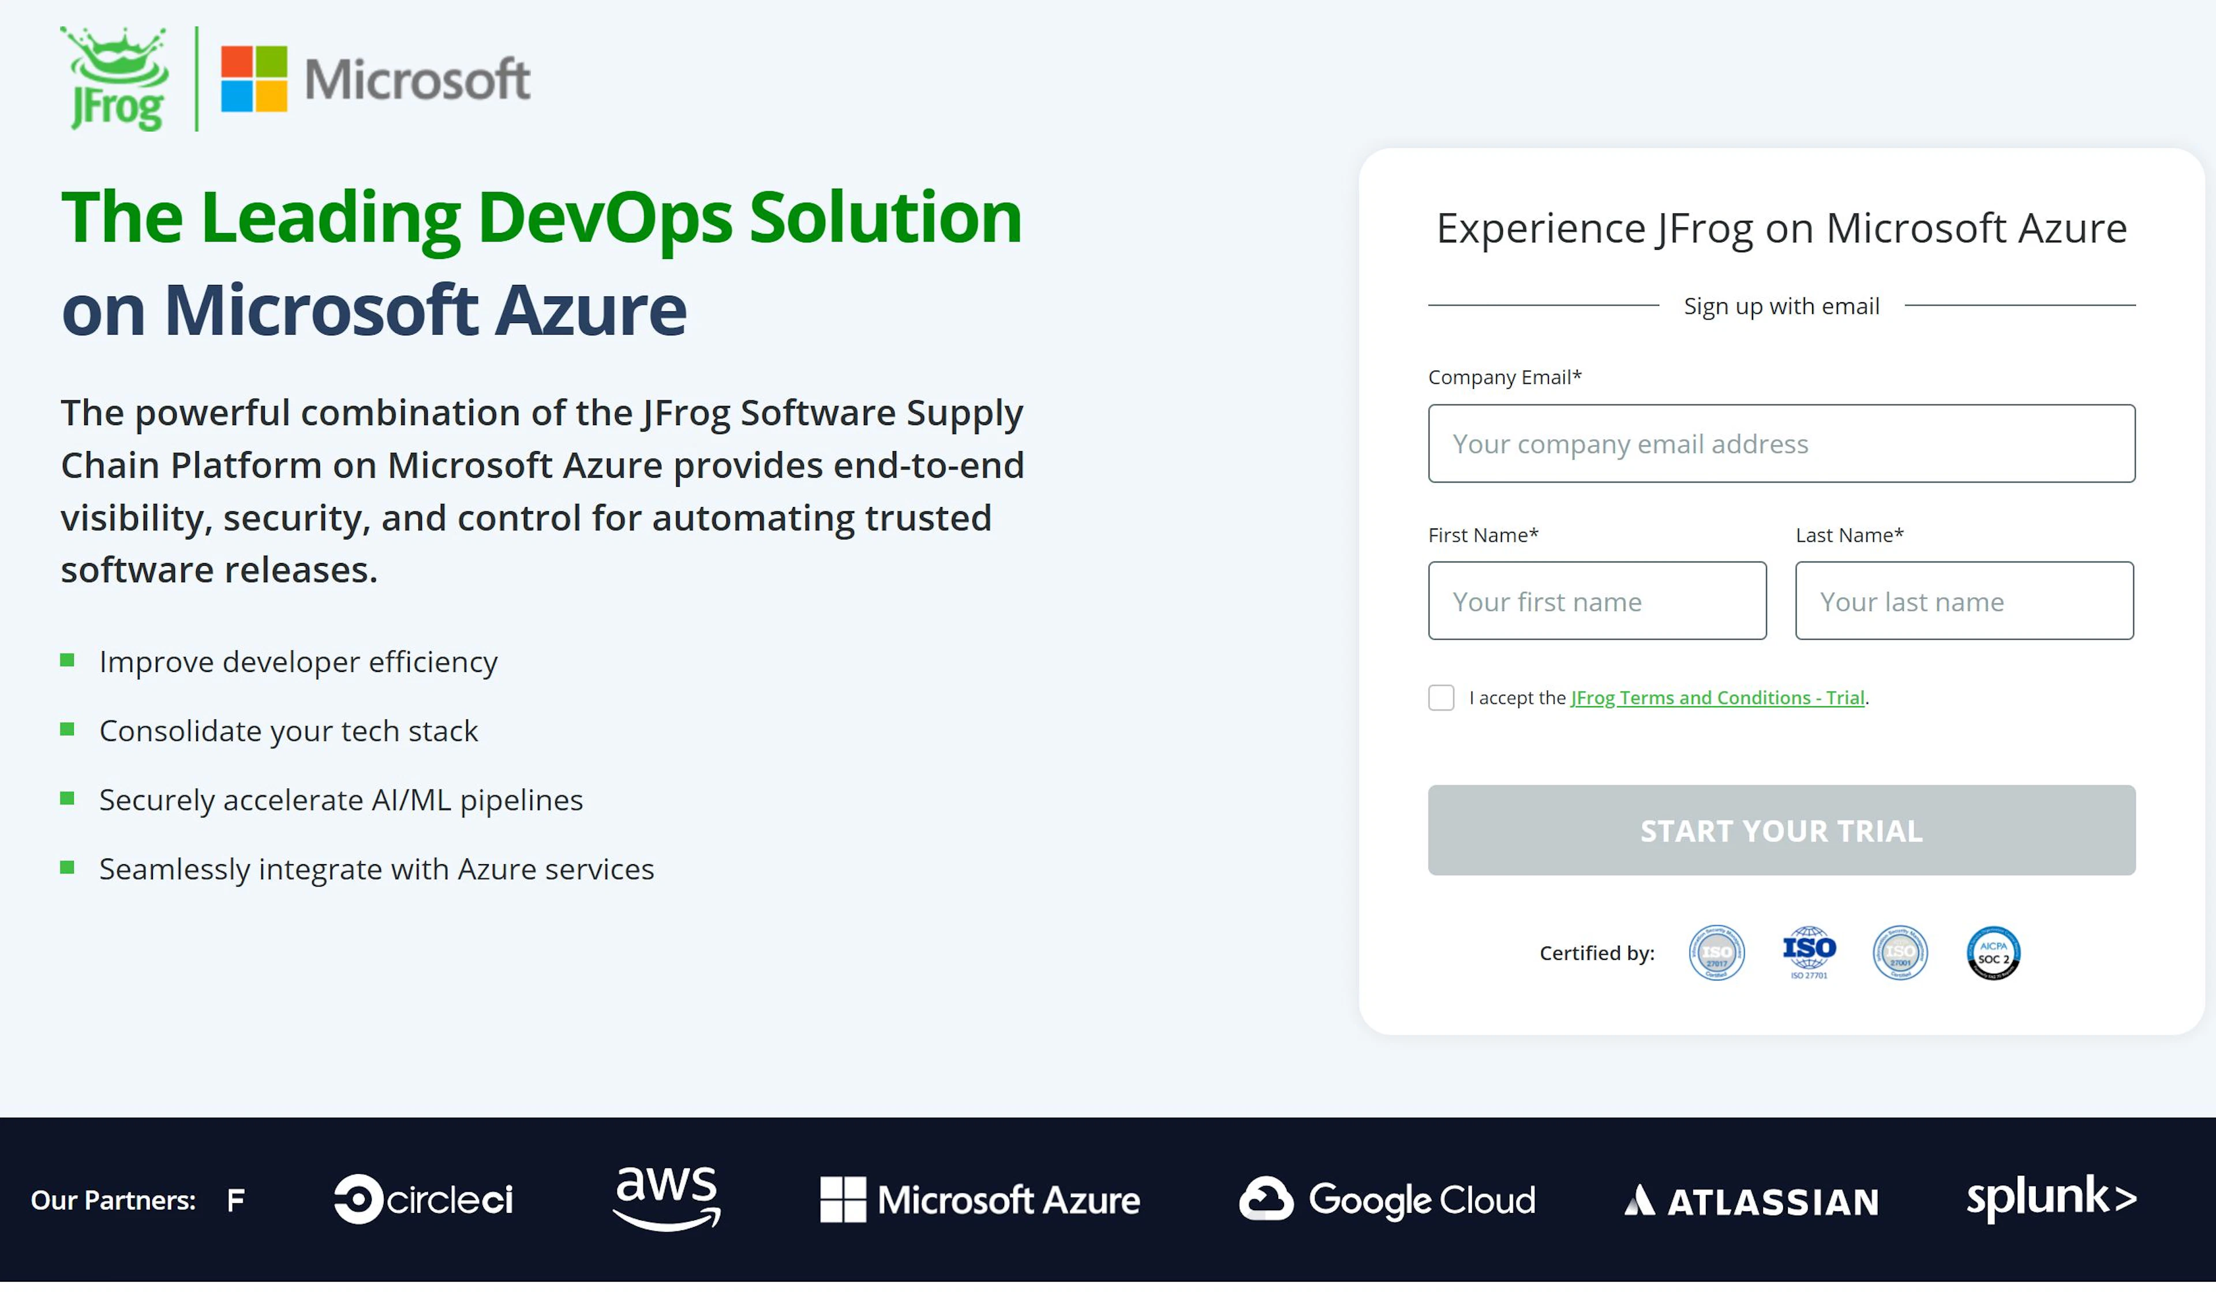This screenshot has width=2216, height=1314.
Task: Click the partial partner logo after "Our Partners"
Action: pos(235,1200)
